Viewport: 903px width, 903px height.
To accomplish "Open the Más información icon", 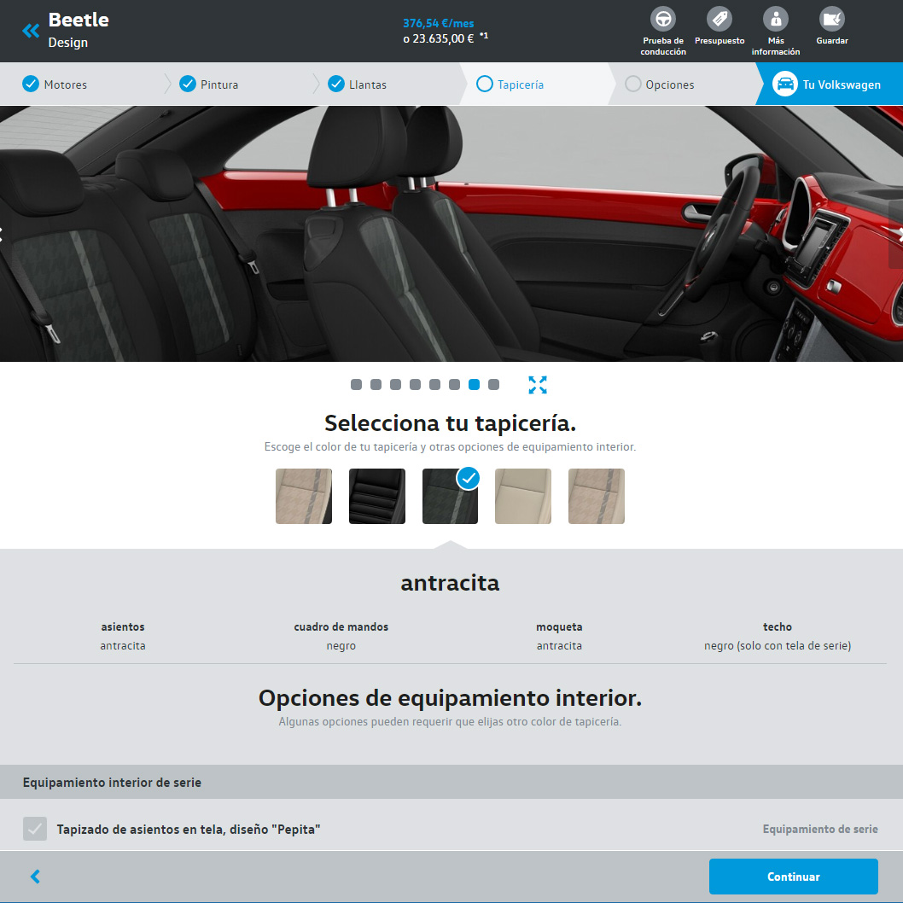I will tap(776, 19).
